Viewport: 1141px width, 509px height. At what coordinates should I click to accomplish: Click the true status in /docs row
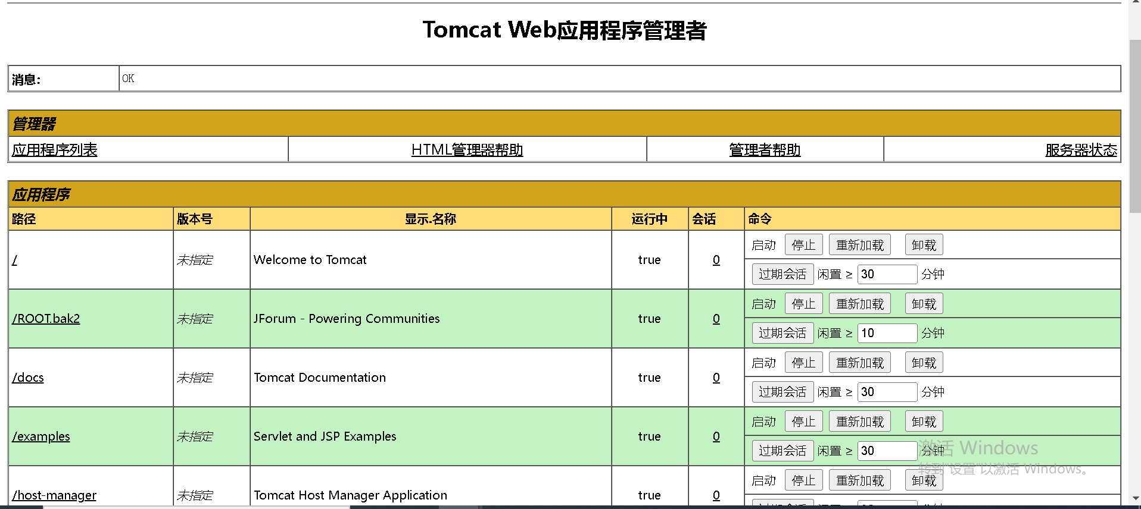[650, 378]
